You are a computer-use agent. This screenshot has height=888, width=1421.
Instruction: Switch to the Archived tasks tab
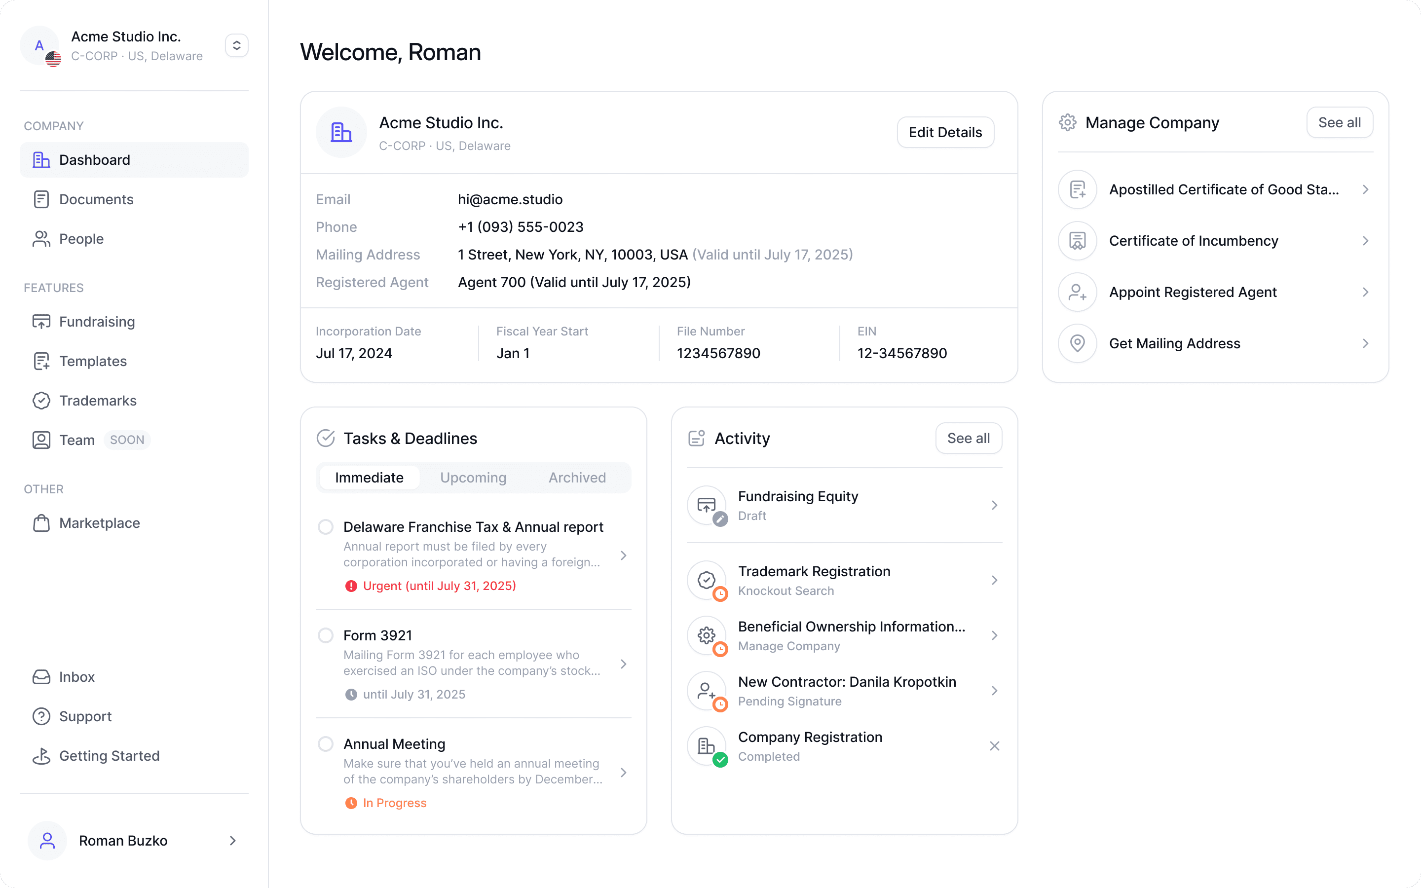click(577, 478)
